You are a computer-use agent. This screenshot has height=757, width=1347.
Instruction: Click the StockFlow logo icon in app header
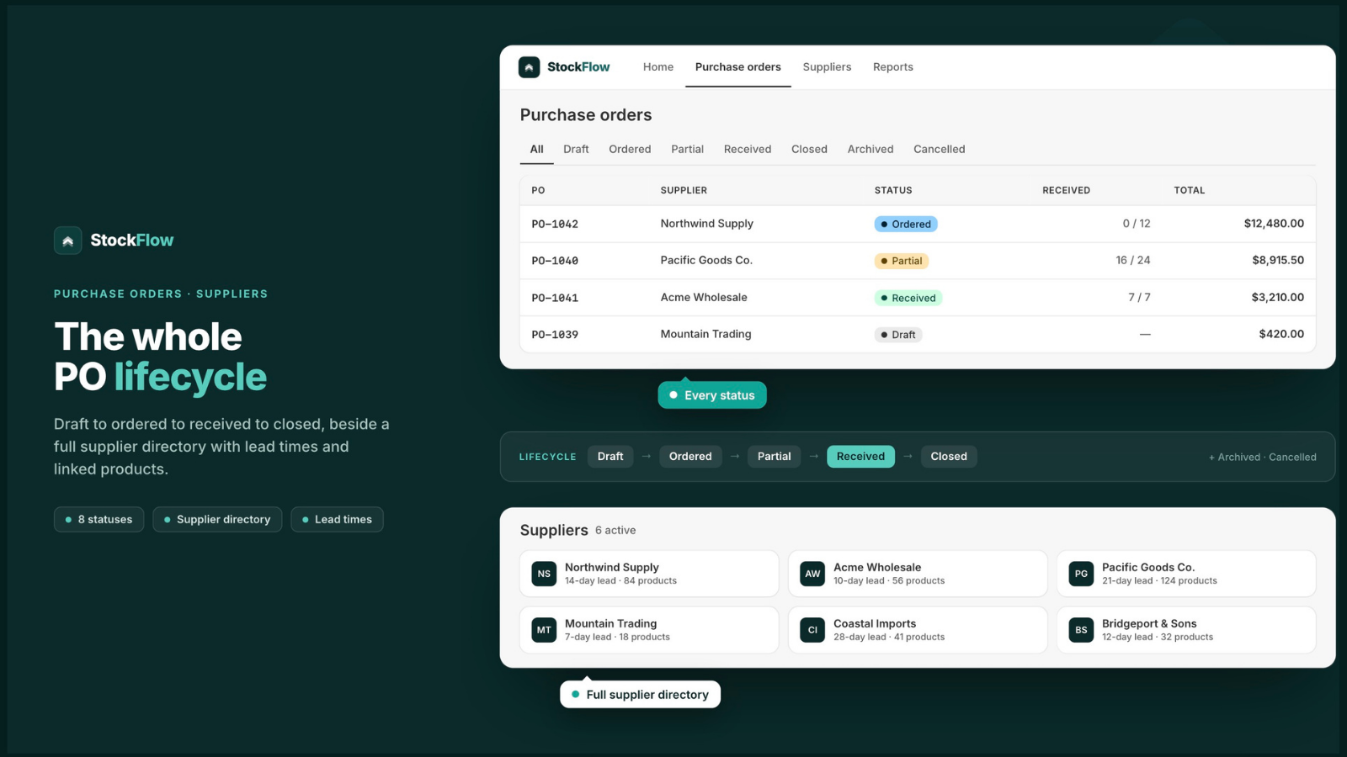point(529,67)
